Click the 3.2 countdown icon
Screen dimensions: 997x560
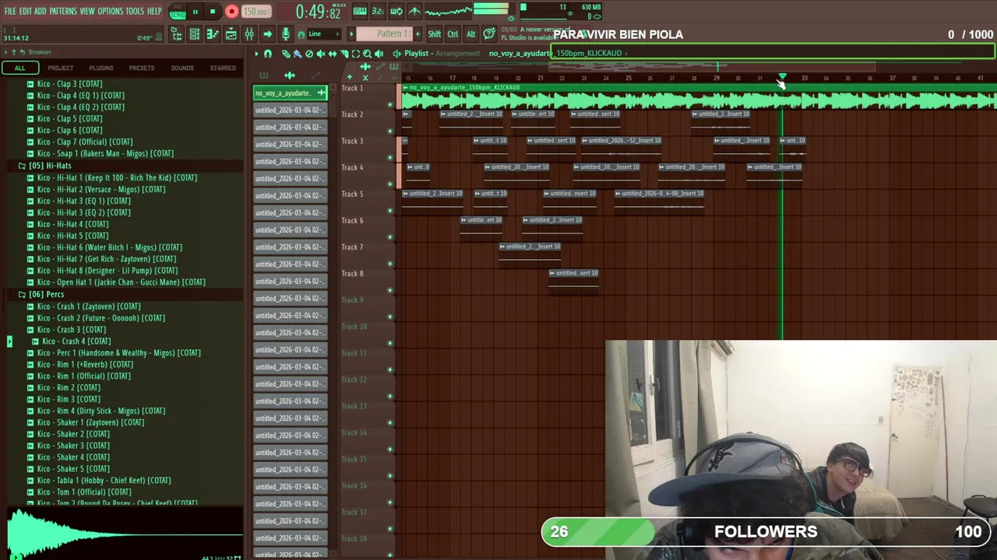(378, 11)
